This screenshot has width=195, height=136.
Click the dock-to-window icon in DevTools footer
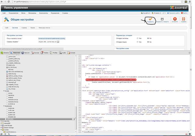coord(1,134)
